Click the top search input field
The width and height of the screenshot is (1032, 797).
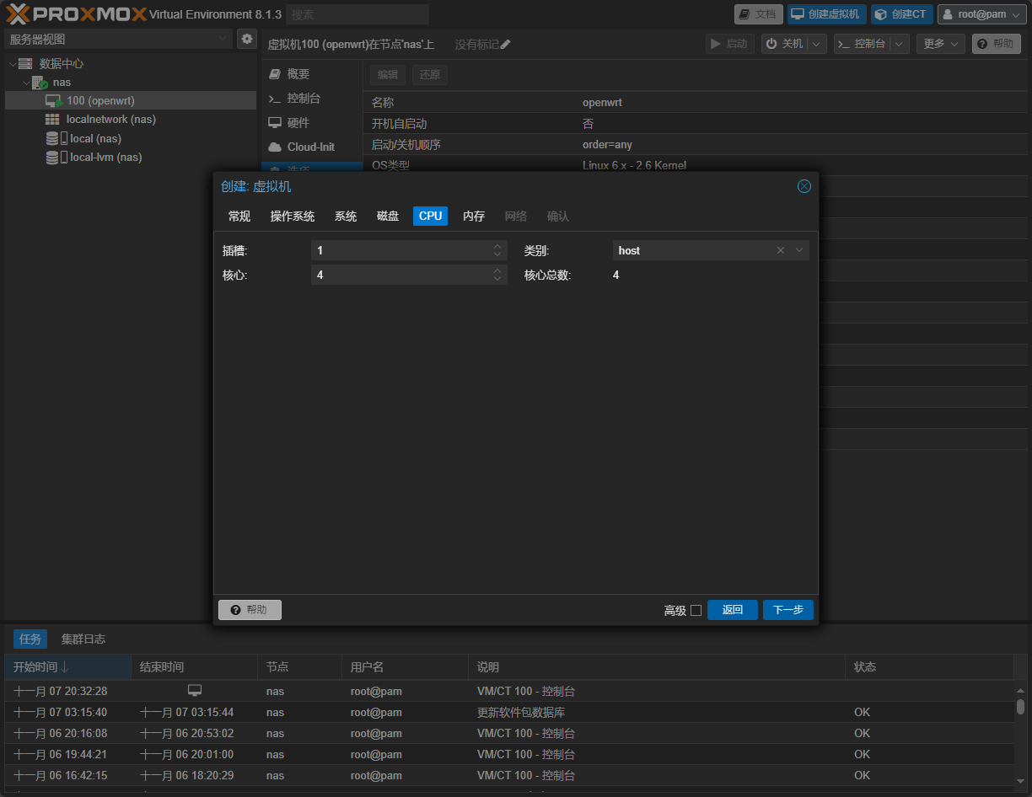[357, 14]
